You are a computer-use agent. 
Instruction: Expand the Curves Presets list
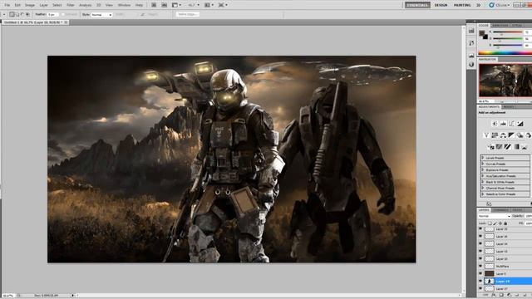tap(483, 164)
